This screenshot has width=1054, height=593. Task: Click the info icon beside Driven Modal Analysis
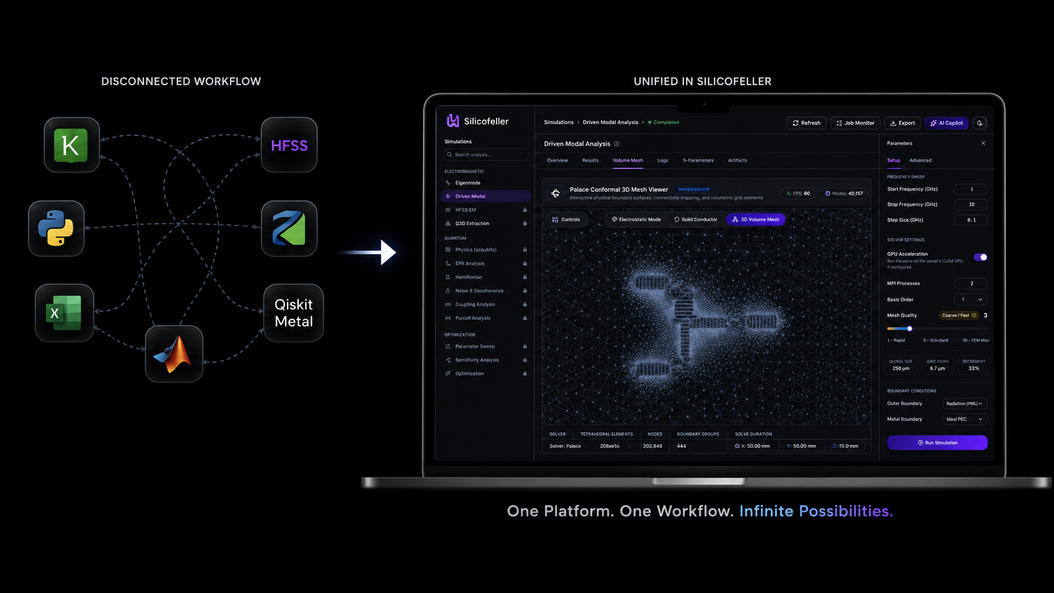click(x=617, y=144)
